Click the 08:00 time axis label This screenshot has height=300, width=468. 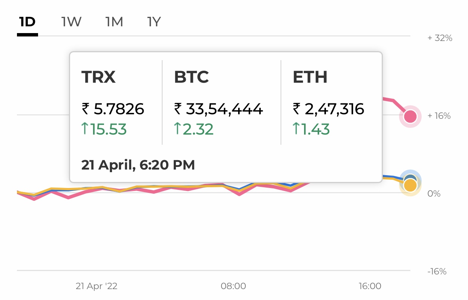(233, 286)
